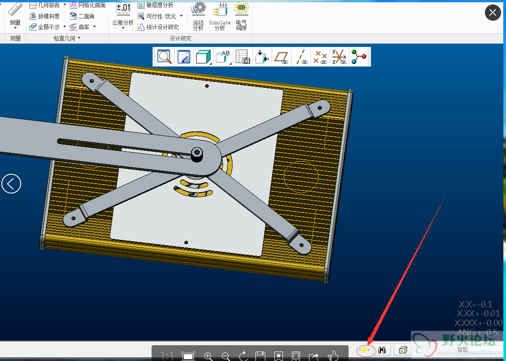Open the 测量 ruler tool
The height and width of the screenshot is (361, 506).
tap(15, 14)
